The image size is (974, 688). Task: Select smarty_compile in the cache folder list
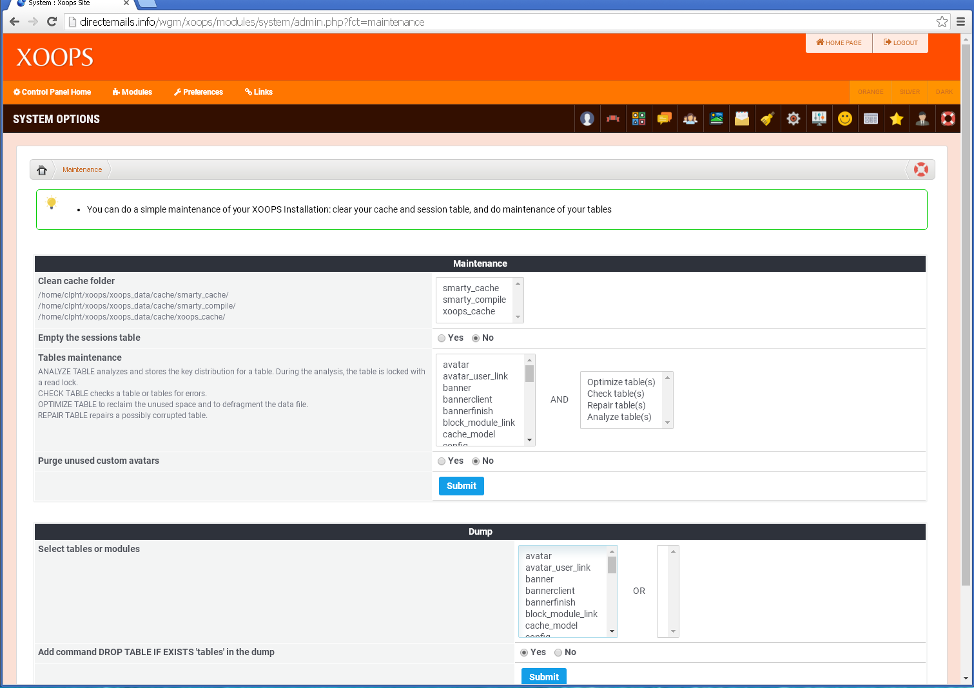[474, 300]
